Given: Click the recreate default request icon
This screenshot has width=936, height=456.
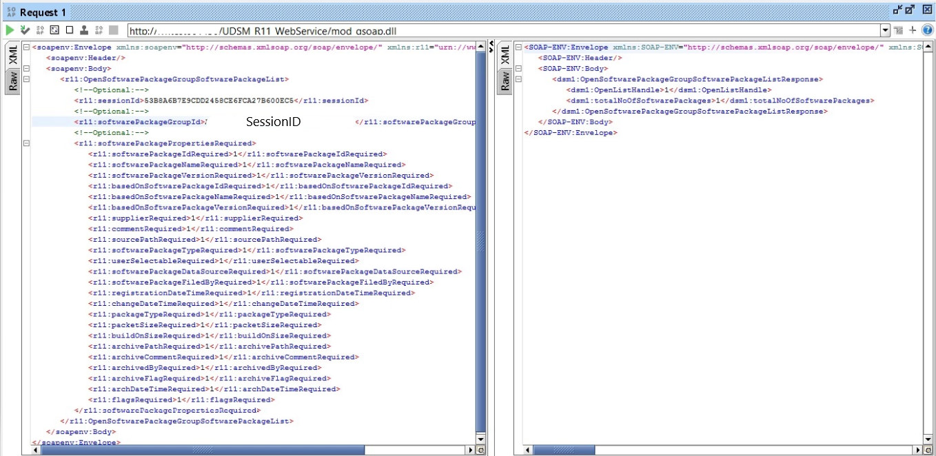Looking at the screenshot, I should (x=54, y=30).
